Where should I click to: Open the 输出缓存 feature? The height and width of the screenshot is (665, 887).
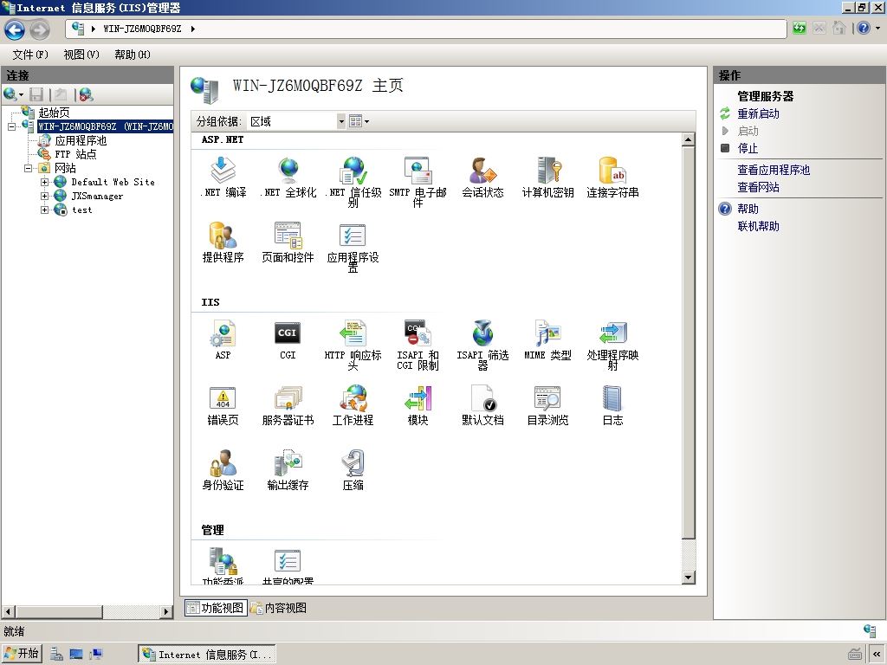(x=288, y=470)
